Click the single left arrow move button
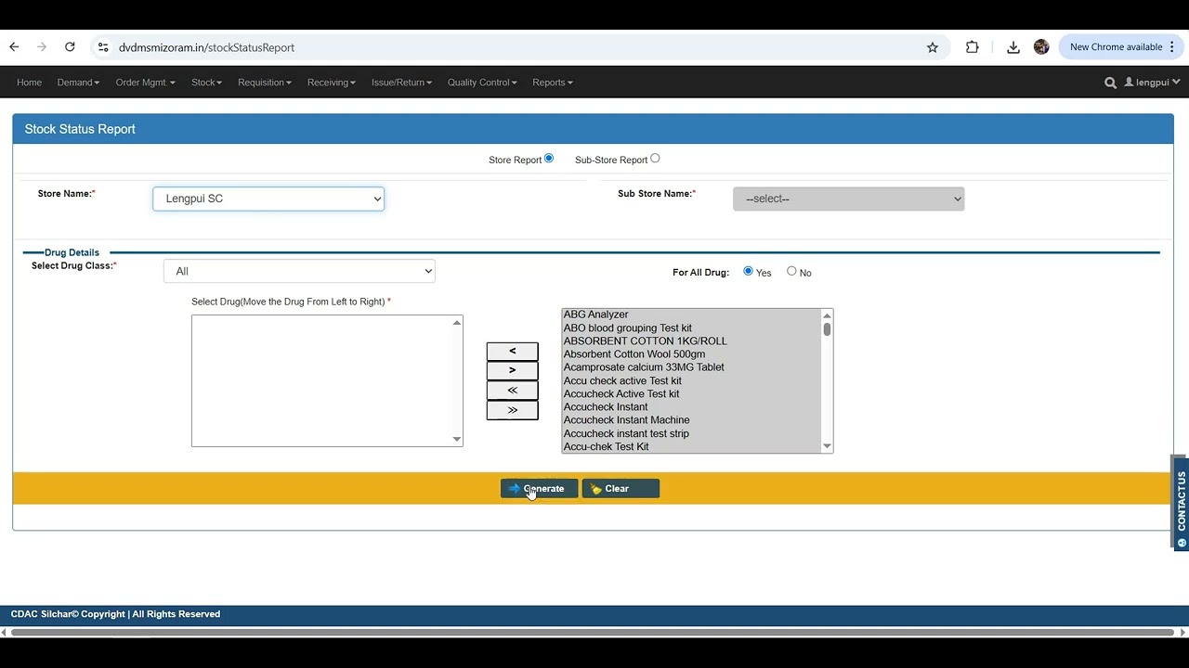Screen dimensions: 1189x668 click(x=512, y=351)
